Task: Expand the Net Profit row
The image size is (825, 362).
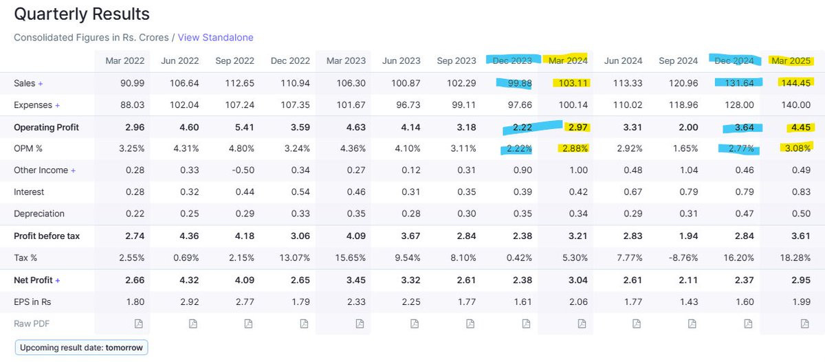Action: tap(58, 280)
